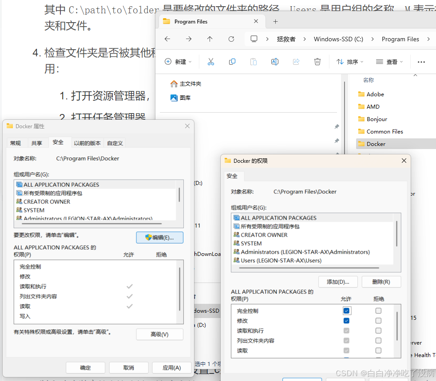Toggle 完全控制 allow checkbox in Docker 的权限
436x381 pixels.
click(x=346, y=311)
